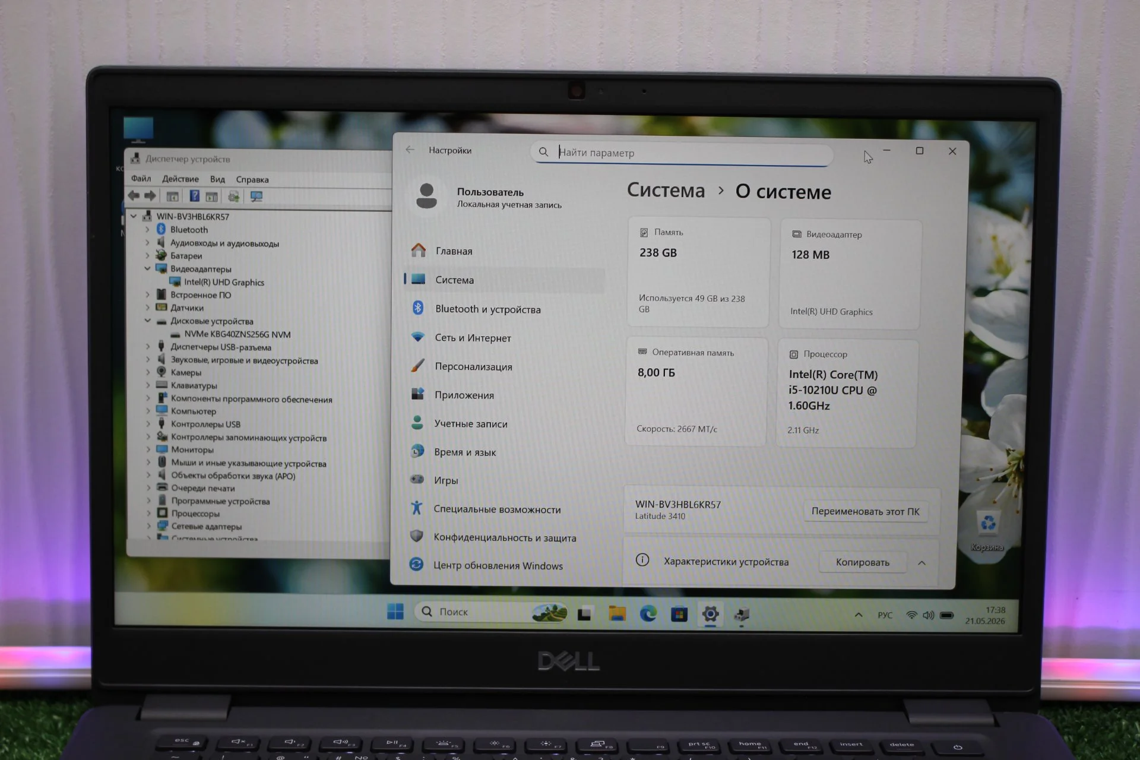This screenshot has height=760, width=1140.
Task: Select the Bluetooth и устройства sidebar icon
Action: point(418,308)
